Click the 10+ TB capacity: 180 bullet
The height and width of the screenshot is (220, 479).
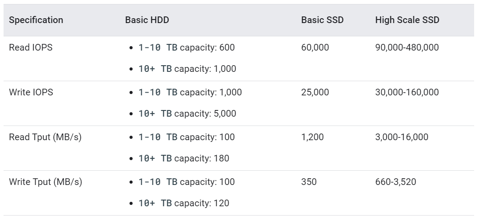[x=184, y=158]
